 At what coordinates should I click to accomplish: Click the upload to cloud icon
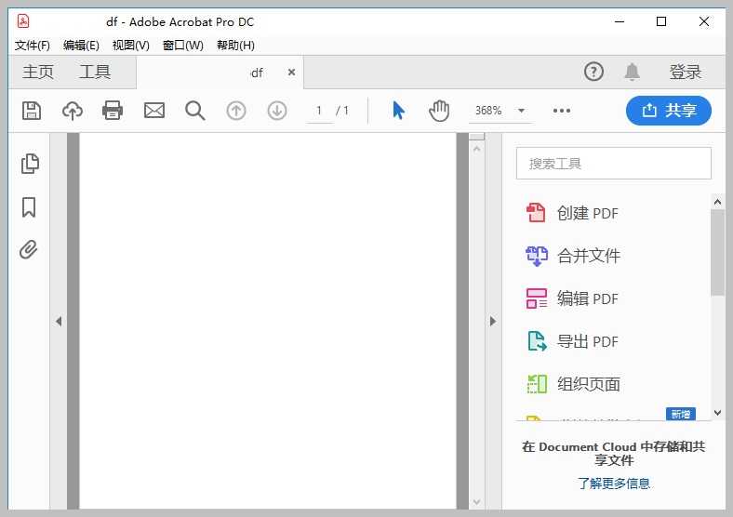pyautogui.click(x=73, y=111)
